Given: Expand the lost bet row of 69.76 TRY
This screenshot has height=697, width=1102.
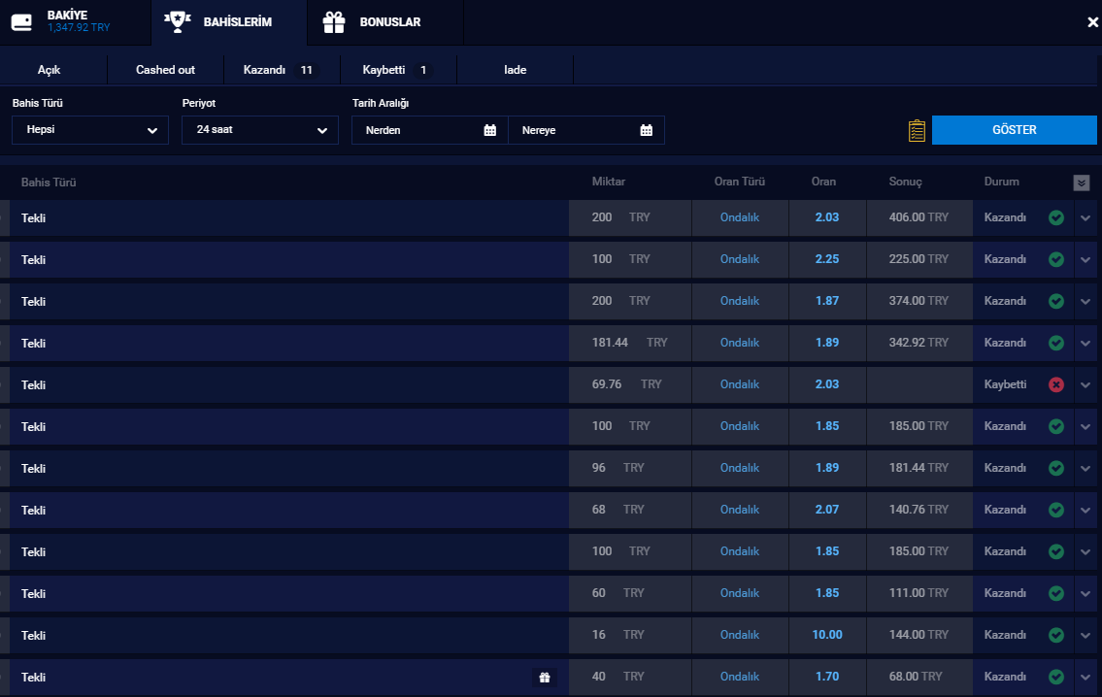Looking at the screenshot, I should 1085,385.
